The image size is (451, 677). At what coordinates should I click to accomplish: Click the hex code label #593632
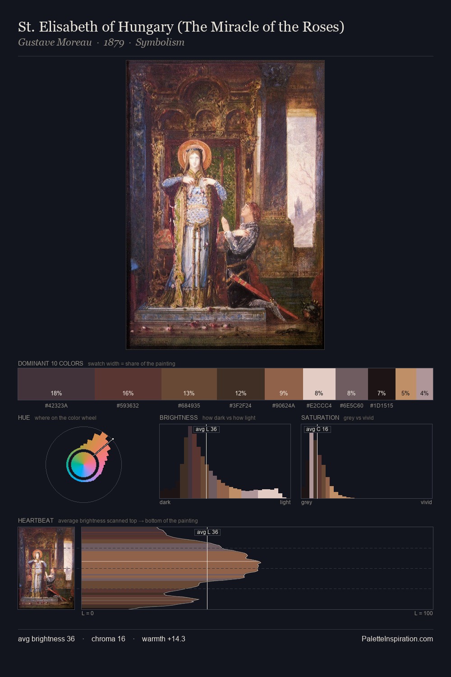click(x=128, y=406)
